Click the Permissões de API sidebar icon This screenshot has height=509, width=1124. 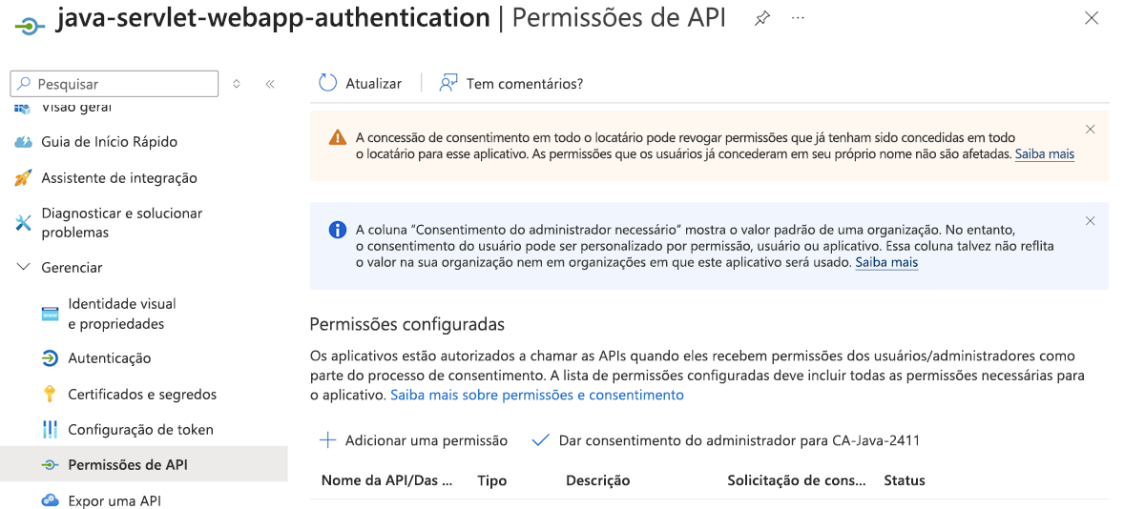(50, 464)
